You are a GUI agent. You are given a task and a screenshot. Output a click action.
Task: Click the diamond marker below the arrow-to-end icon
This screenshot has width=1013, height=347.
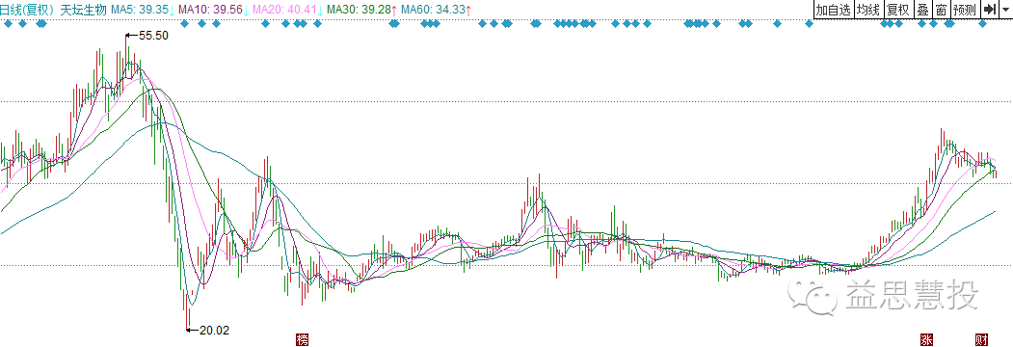click(x=982, y=24)
